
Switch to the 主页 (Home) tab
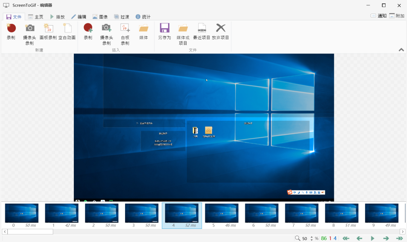click(x=36, y=17)
